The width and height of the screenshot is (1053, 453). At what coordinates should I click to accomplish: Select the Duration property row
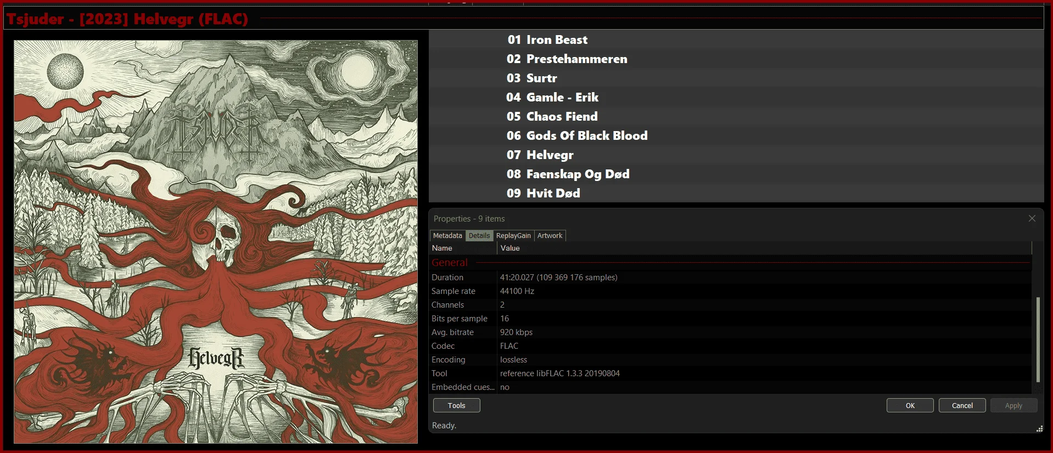coord(730,278)
